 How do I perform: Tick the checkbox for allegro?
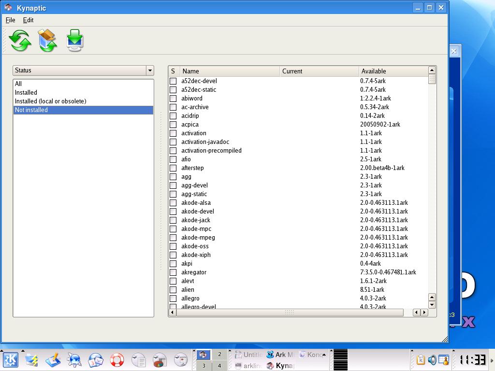click(x=173, y=299)
